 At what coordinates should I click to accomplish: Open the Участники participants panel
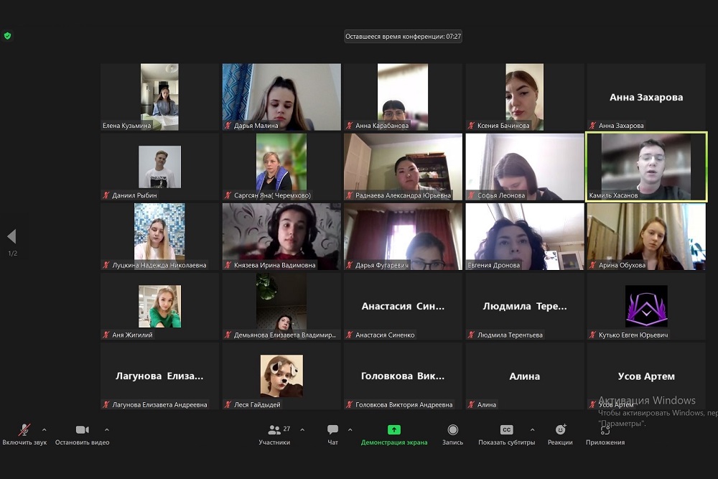274,430
